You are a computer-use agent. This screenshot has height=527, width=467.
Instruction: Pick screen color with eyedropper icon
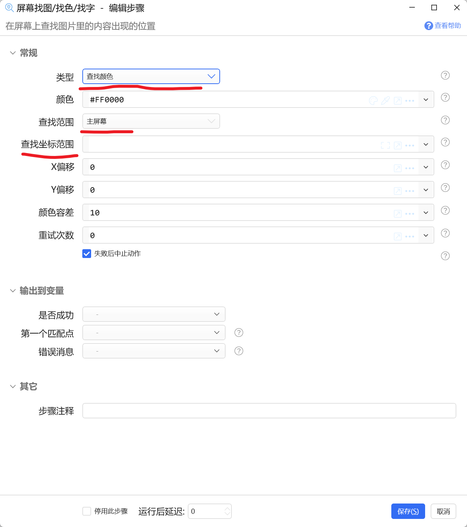click(x=385, y=100)
